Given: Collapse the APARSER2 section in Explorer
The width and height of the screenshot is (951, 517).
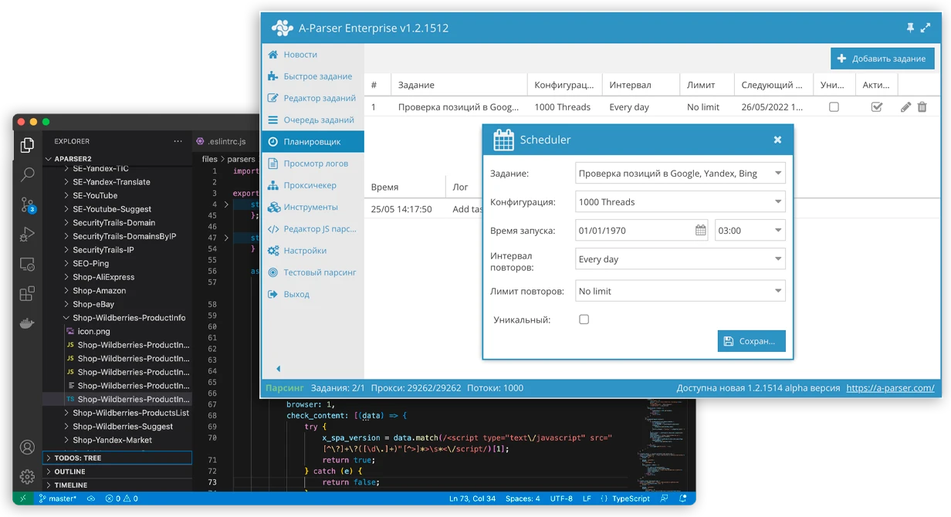Looking at the screenshot, I should pyautogui.click(x=117, y=159).
